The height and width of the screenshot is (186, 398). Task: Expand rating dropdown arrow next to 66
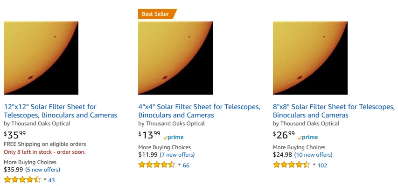[x=180, y=165]
